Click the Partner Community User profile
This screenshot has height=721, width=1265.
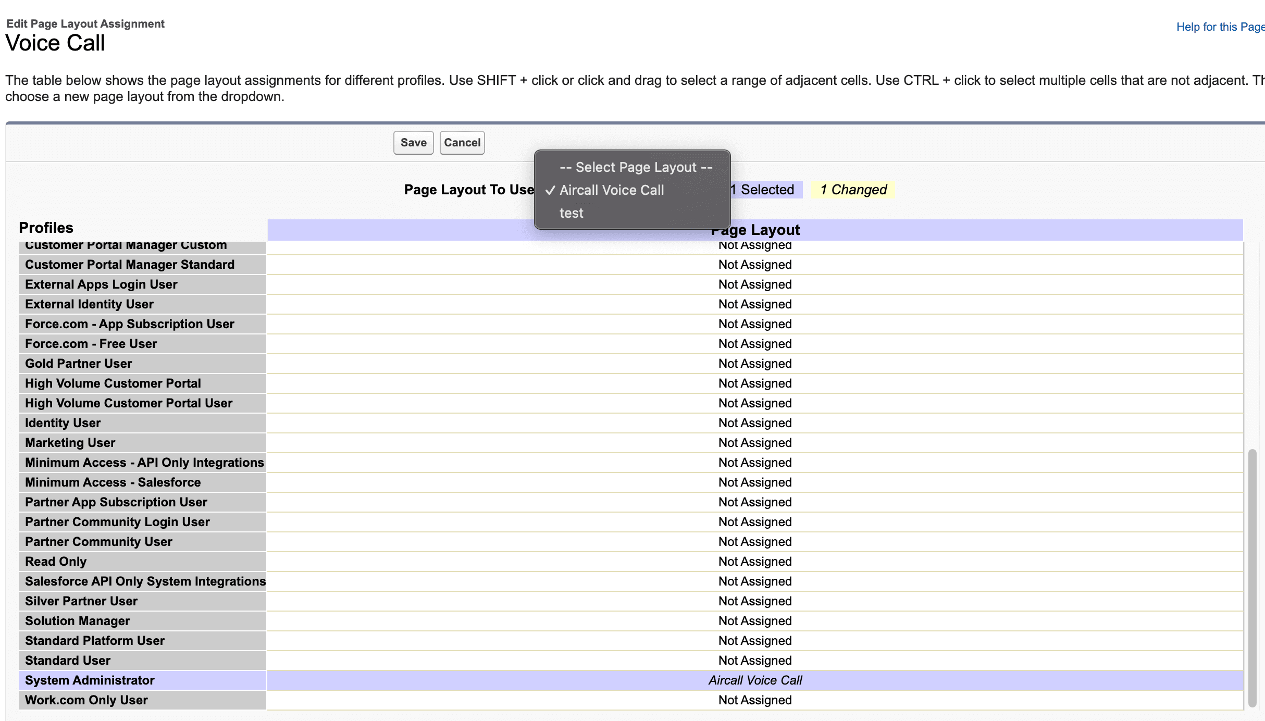point(98,541)
